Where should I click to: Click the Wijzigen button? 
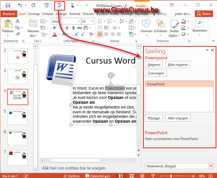click(154, 118)
